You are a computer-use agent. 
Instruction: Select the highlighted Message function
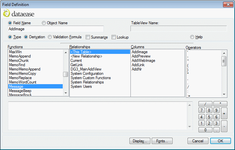coord(36,86)
